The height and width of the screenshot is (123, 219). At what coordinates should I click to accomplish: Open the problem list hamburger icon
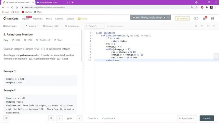[x=7, y=118]
